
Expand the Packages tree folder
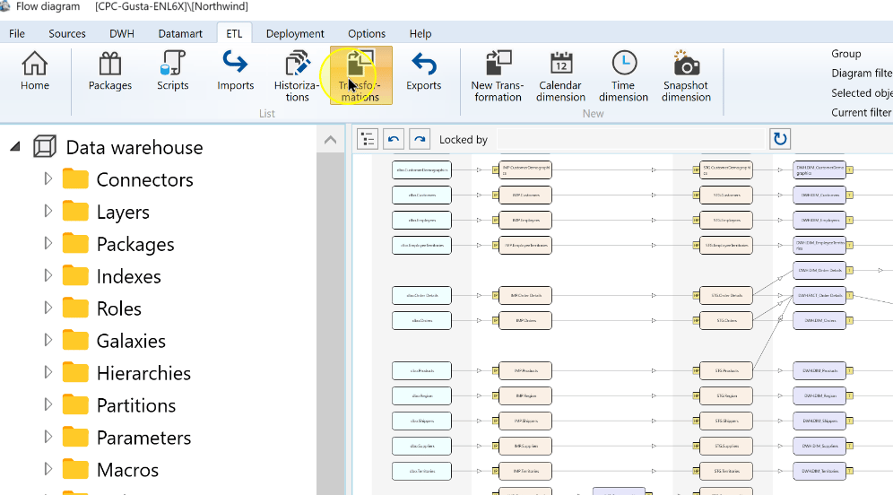pos(48,243)
